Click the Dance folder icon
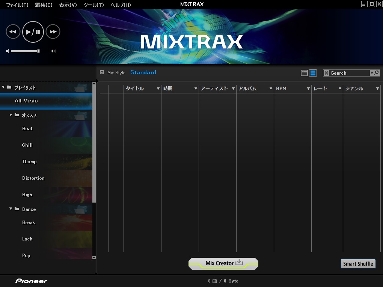This screenshot has width=383, height=287. tap(17, 209)
